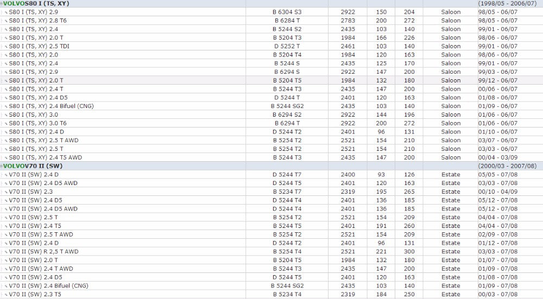Select the S80 I (TS, XY) 2.8 T6 row
Image resolution: width=543 pixels, height=299 pixels.
(x=271, y=21)
